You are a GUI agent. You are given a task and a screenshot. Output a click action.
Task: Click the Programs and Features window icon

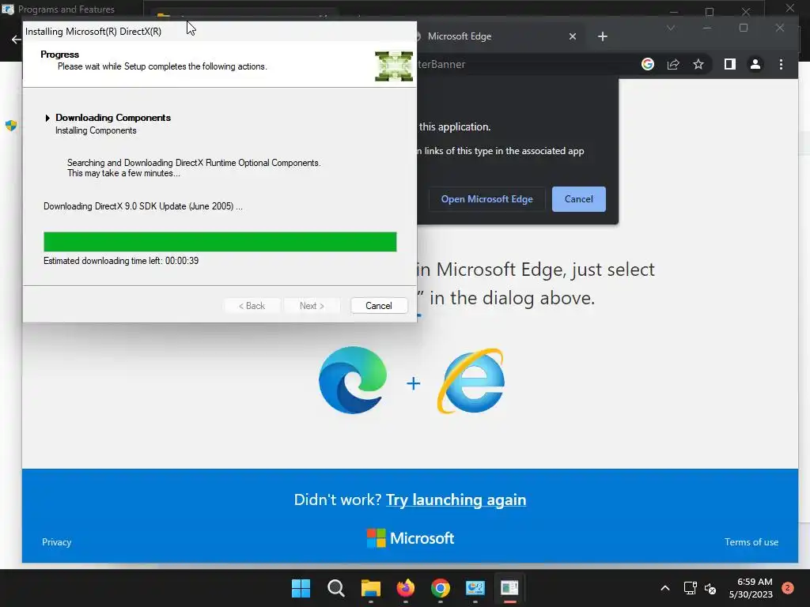click(x=8, y=9)
